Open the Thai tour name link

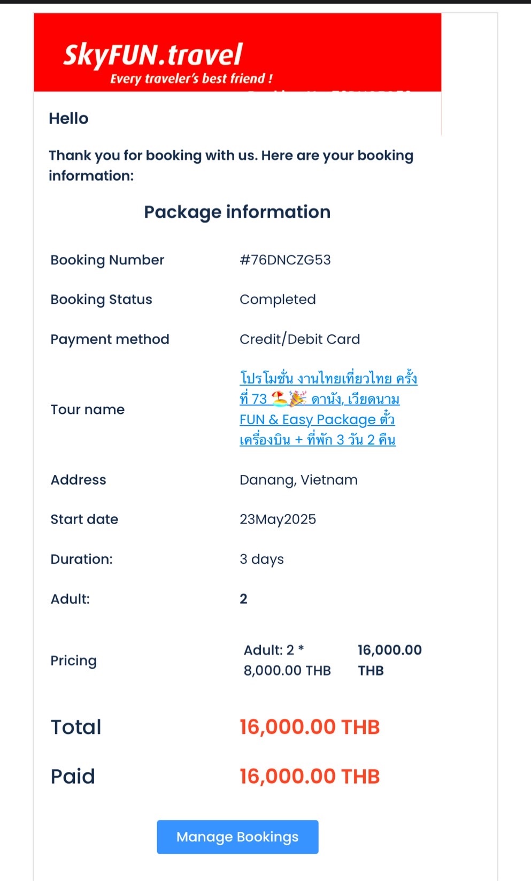(328, 409)
